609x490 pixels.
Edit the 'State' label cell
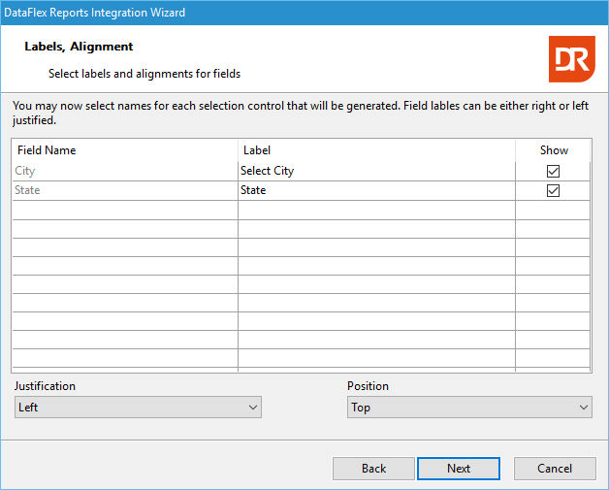[x=376, y=190]
